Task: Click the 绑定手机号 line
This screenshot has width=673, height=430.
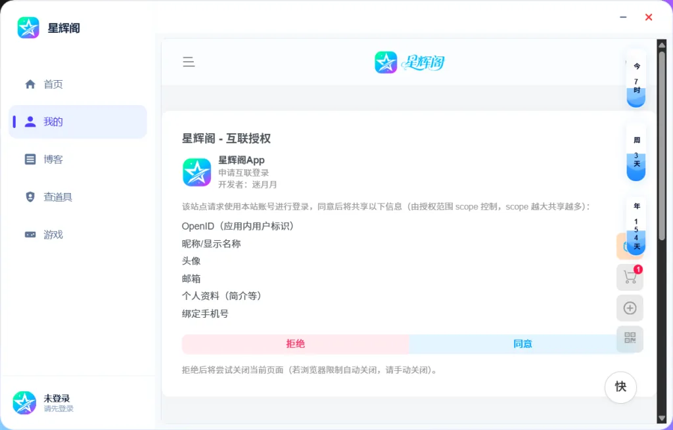Action: click(x=205, y=314)
